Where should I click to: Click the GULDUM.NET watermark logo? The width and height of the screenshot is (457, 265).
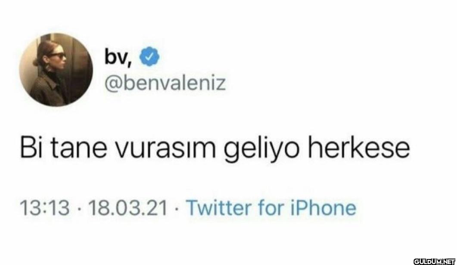click(x=434, y=261)
